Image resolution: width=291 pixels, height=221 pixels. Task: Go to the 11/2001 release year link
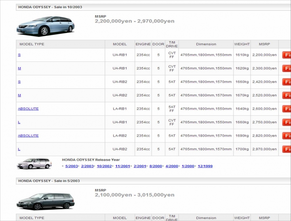(x=123, y=166)
